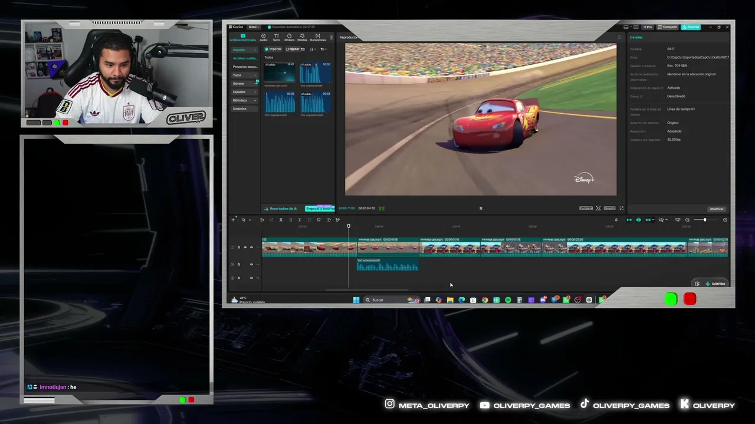This screenshot has width=755, height=424.
Task: Select the Archivos multimedia tab
Action: (243, 37)
